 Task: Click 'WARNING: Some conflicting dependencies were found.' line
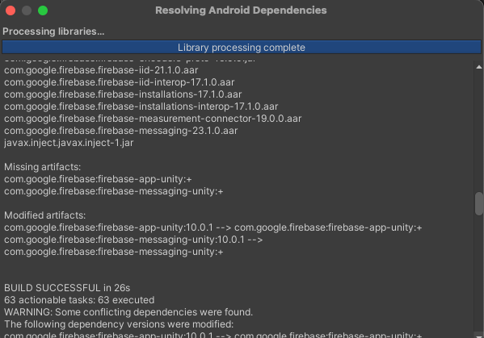click(128, 312)
